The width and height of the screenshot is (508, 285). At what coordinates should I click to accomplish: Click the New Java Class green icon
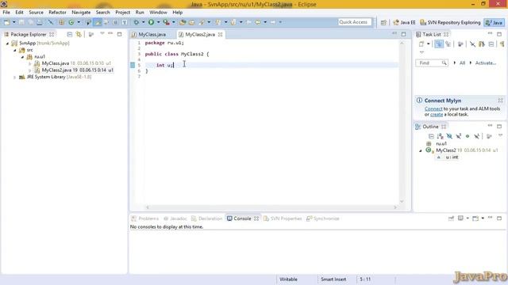pos(71,22)
